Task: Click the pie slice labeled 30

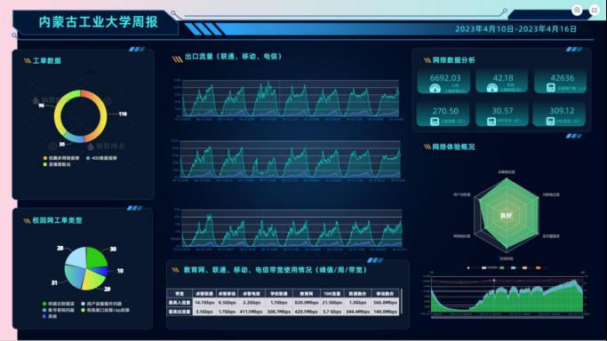Action: click(96, 258)
